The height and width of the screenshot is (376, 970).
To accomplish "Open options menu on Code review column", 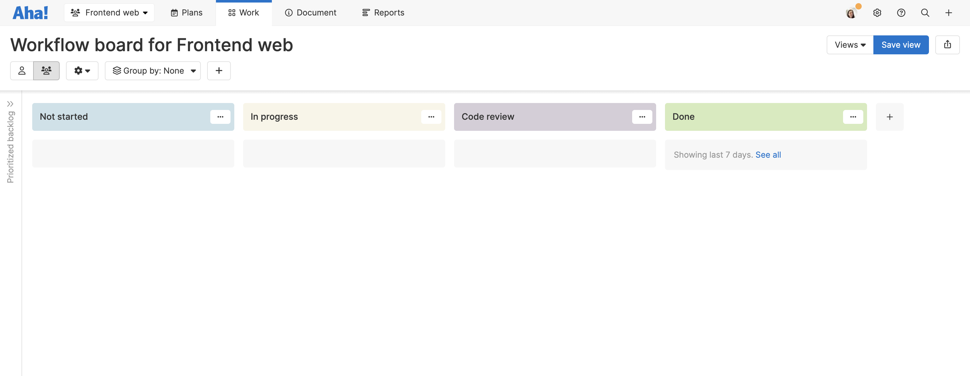I will [642, 117].
